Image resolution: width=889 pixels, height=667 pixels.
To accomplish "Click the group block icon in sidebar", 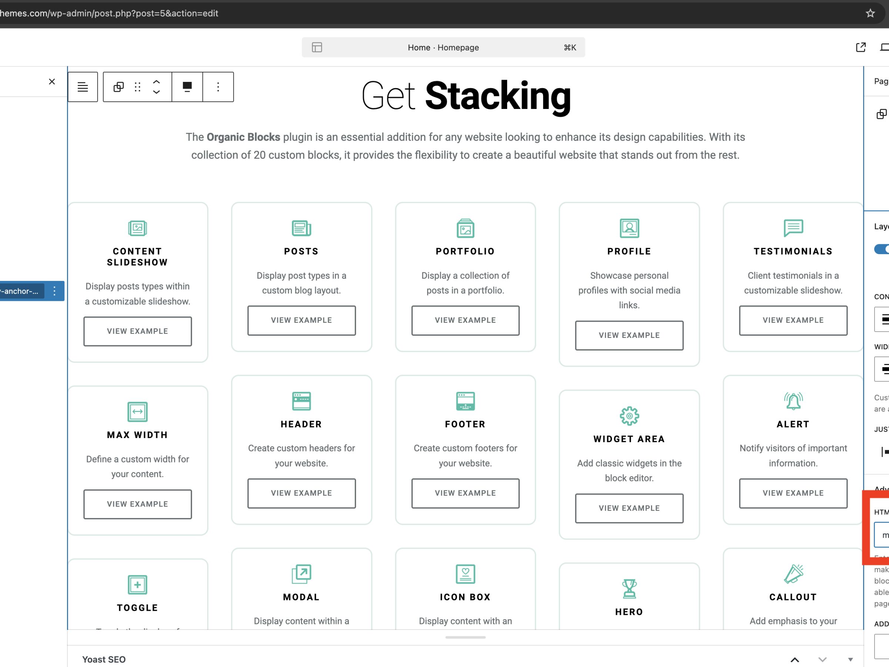I will point(881,114).
